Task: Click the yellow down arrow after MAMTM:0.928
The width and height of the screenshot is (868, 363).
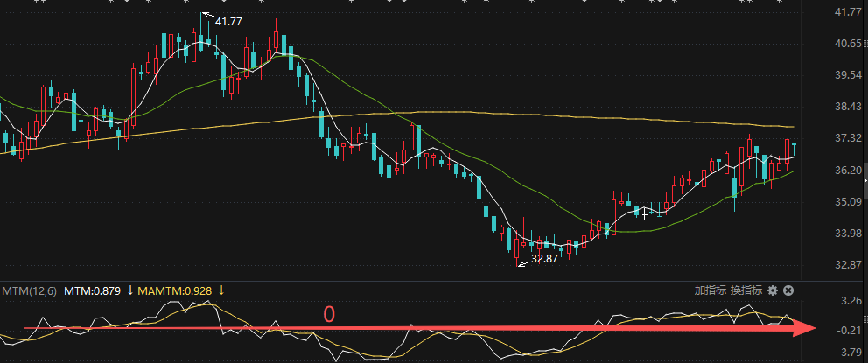Action: 221,290
